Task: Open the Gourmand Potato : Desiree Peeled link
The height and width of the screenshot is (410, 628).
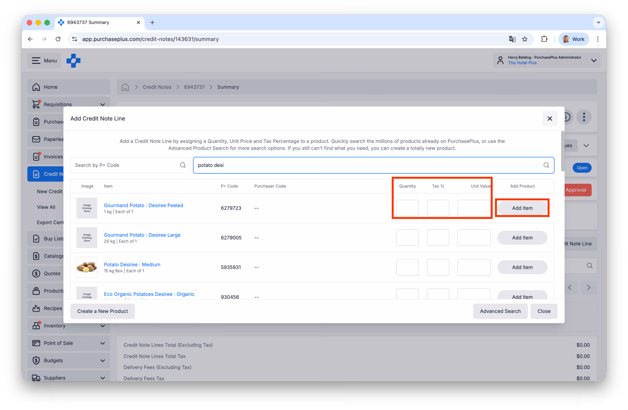Action: (143, 205)
